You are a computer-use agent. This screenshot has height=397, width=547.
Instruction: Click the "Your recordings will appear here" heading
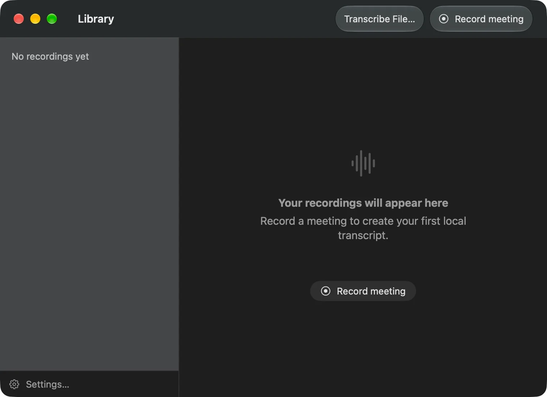click(x=363, y=203)
